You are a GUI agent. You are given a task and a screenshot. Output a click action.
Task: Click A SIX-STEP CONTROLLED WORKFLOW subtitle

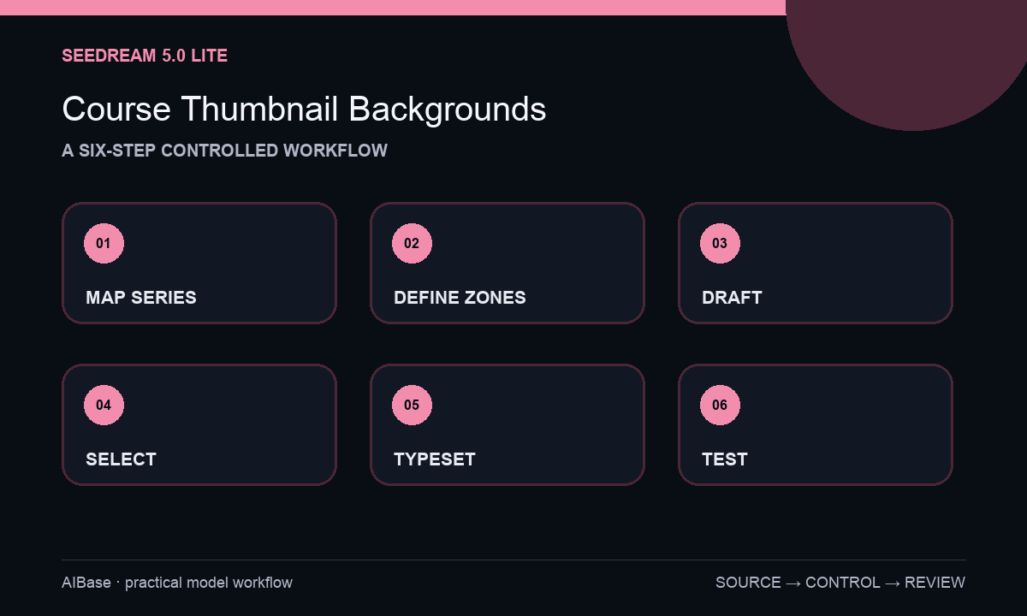pyautogui.click(x=224, y=151)
